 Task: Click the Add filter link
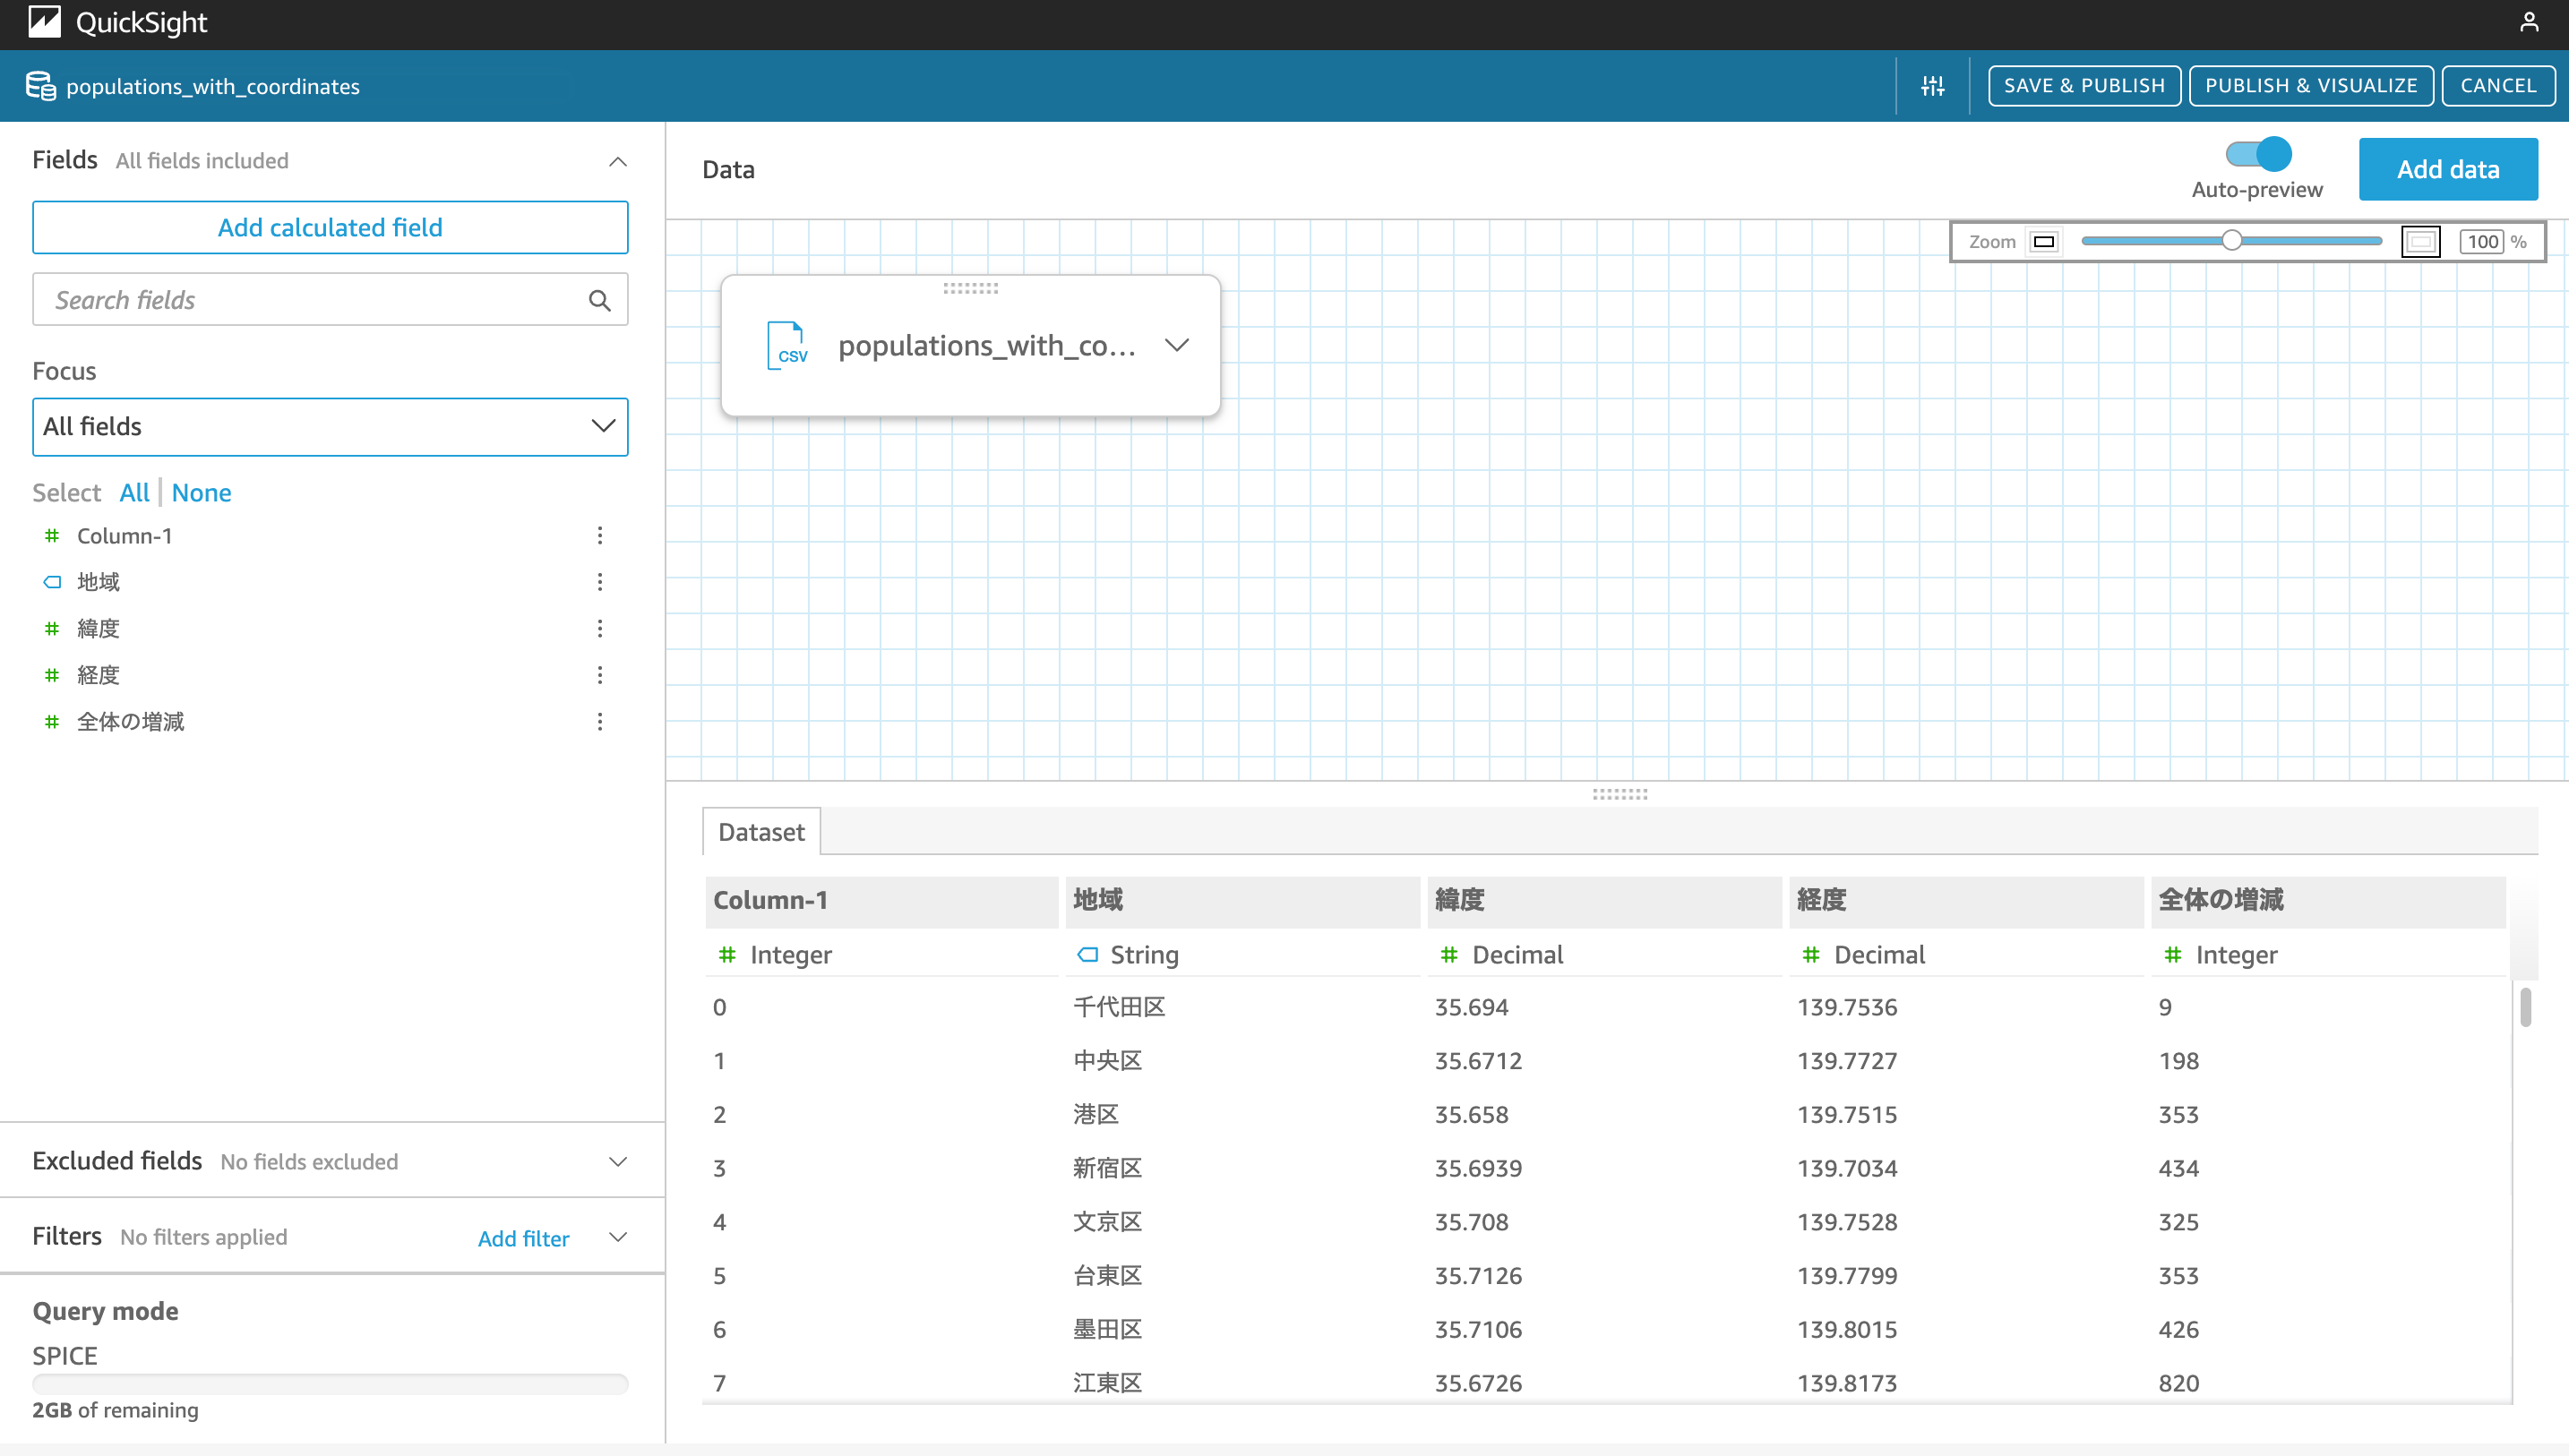(x=523, y=1238)
